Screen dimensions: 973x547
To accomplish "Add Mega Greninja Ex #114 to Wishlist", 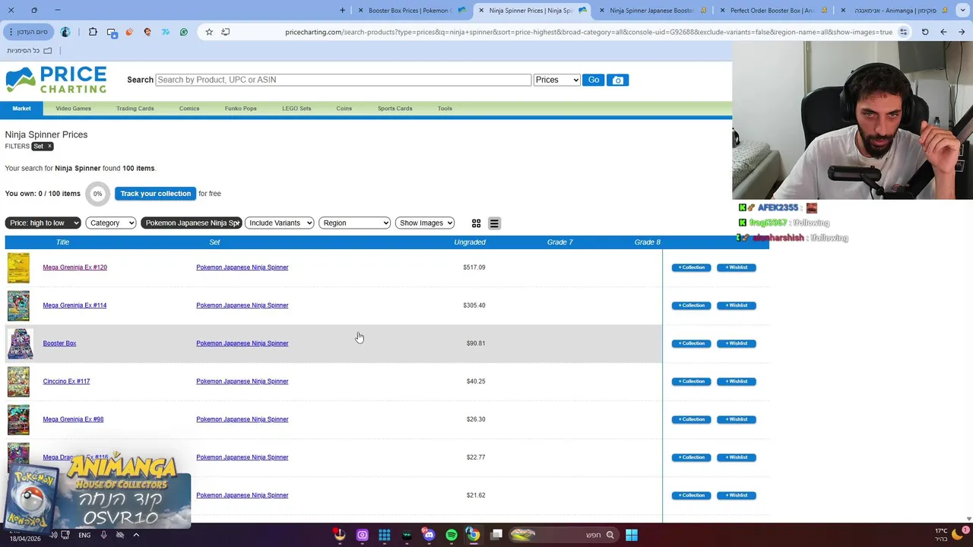I will pyautogui.click(x=736, y=305).
